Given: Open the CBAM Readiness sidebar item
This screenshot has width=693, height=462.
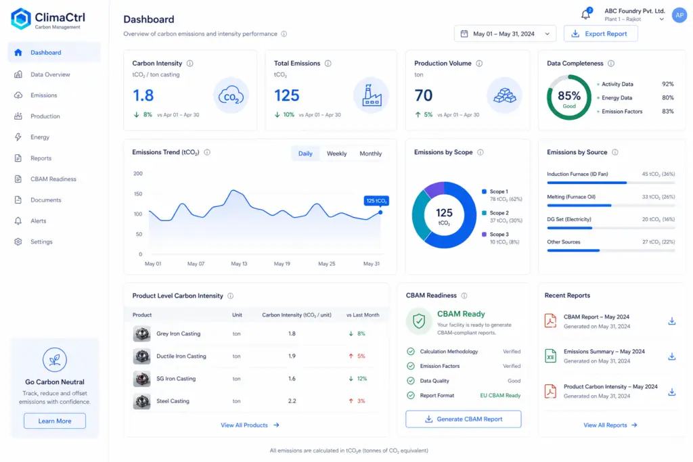Looking at the screenshot, I should (54, 179).
